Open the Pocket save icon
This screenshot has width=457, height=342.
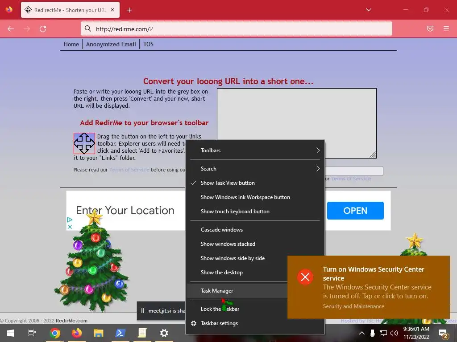[x=430, y=28]
